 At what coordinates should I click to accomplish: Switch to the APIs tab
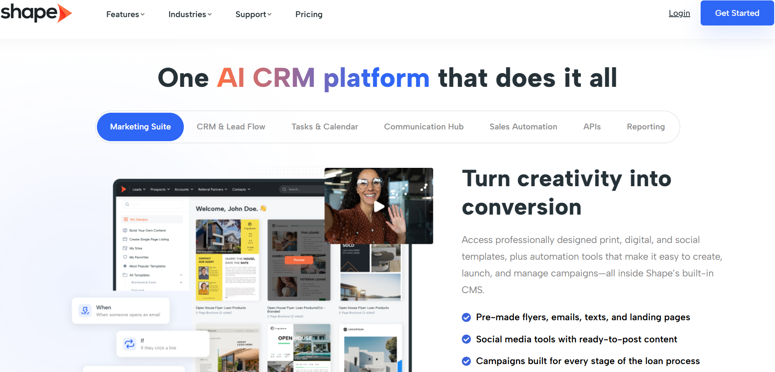click(592, 127)
